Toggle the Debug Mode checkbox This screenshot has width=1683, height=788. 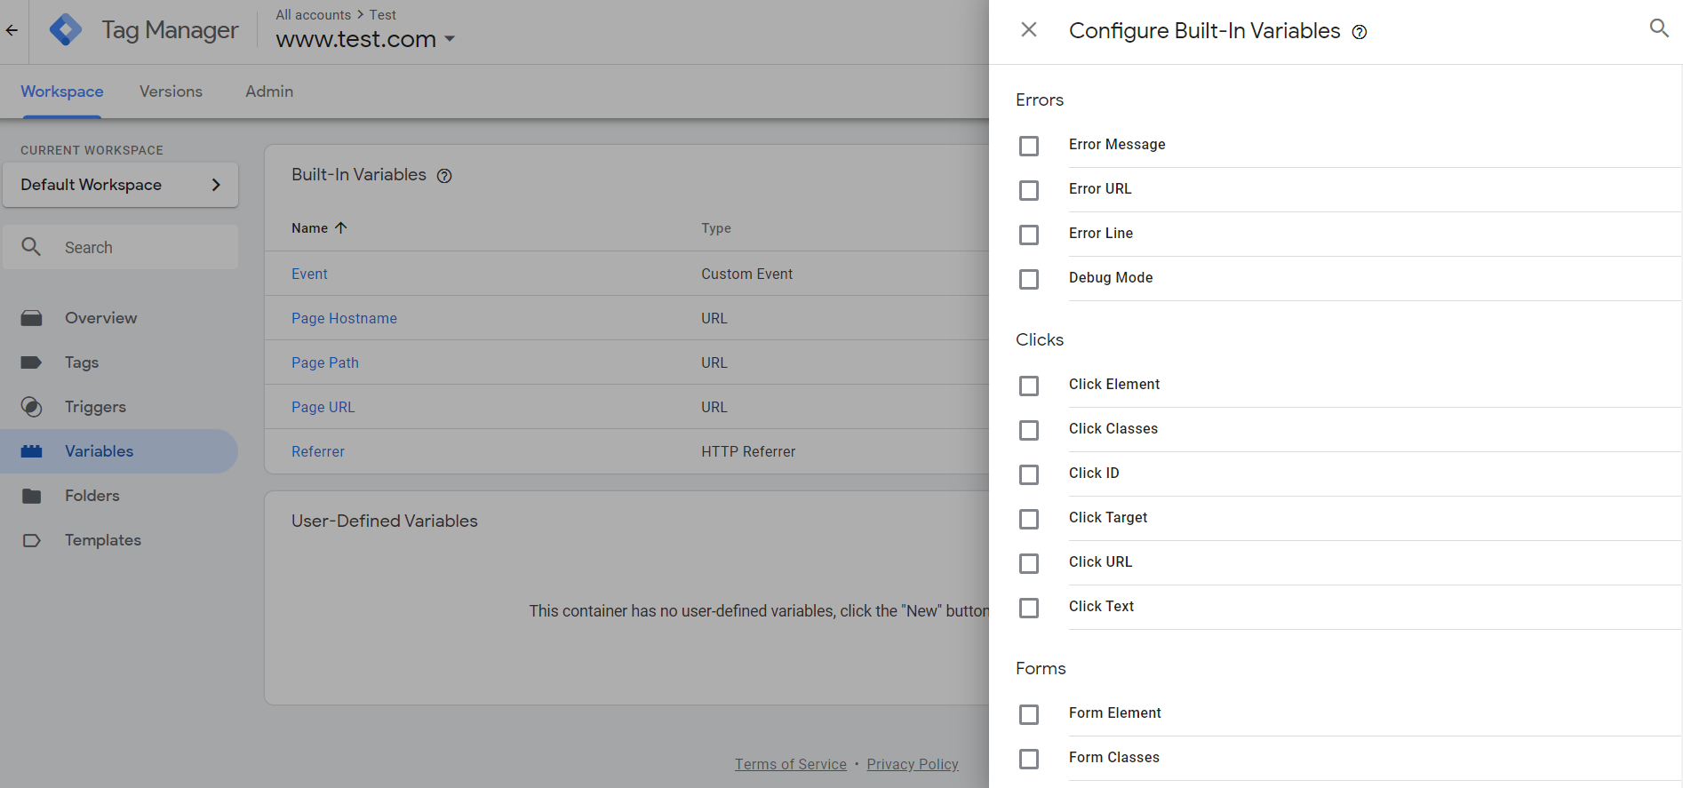pos(1029,279)
